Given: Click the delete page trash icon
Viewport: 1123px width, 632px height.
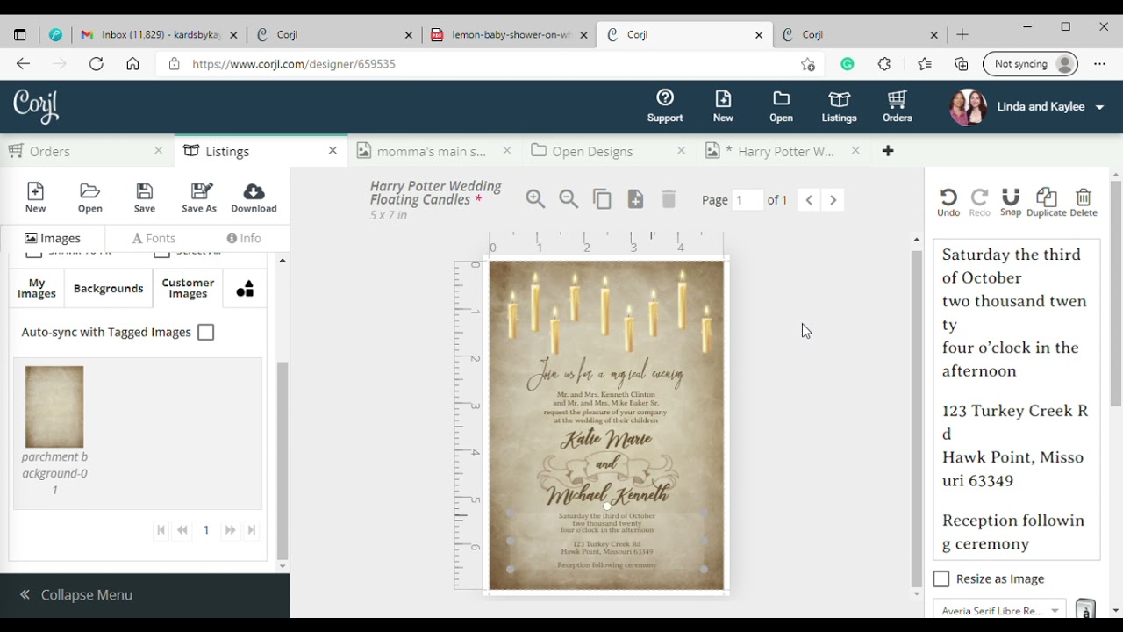Looking at the screenshot, I should point(669,199).
